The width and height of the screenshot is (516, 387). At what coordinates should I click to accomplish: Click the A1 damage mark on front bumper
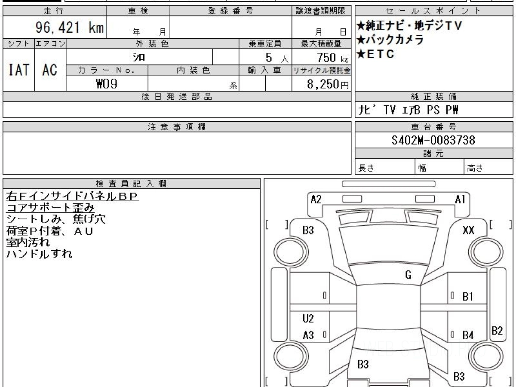pos(461,199)
